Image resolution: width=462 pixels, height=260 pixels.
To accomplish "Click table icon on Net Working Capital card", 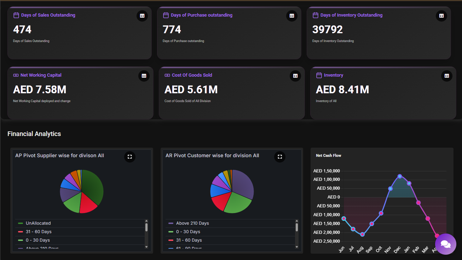I will pyautogui.click(x=144, y=76).
